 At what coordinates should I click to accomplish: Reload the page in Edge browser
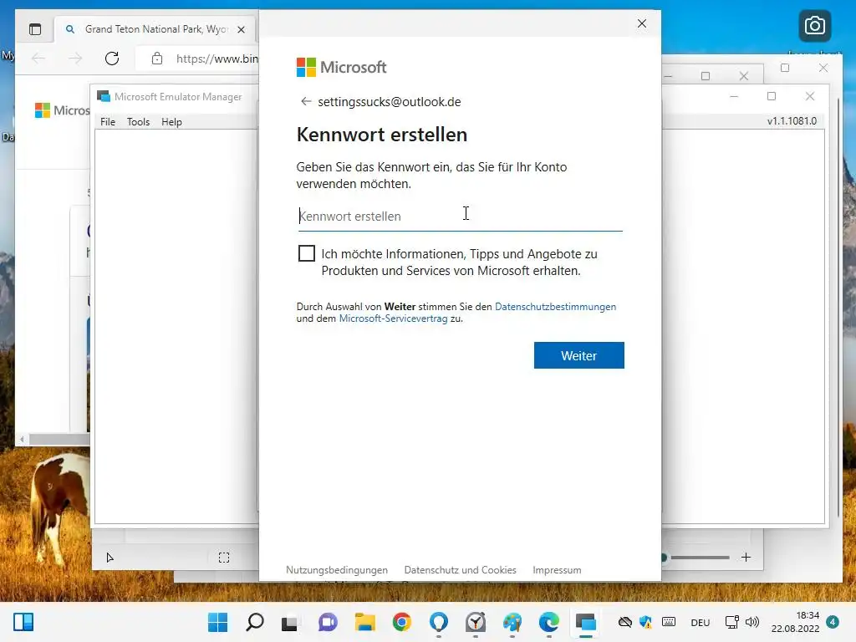point(112,59)
